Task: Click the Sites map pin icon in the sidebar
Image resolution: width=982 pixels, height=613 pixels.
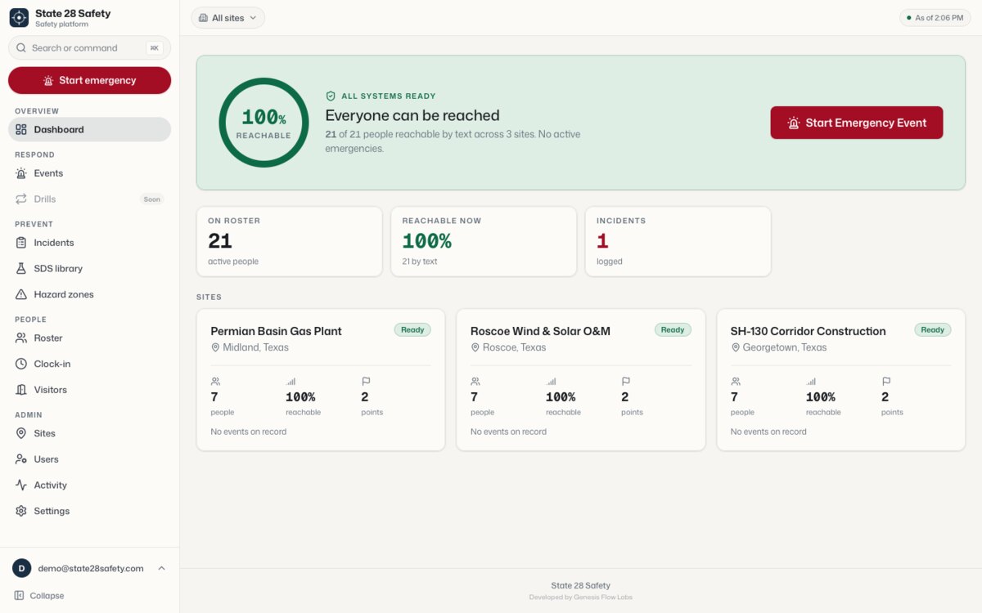Action: (x=21, y=433)
